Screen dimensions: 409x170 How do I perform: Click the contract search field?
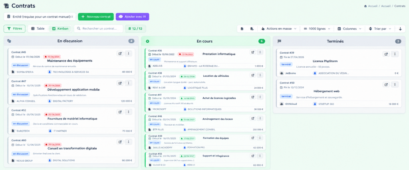pyautogui.click(x=98, y=29)
